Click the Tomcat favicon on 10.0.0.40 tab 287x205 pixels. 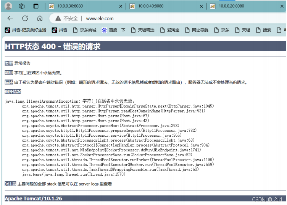[x=132, y=6]
